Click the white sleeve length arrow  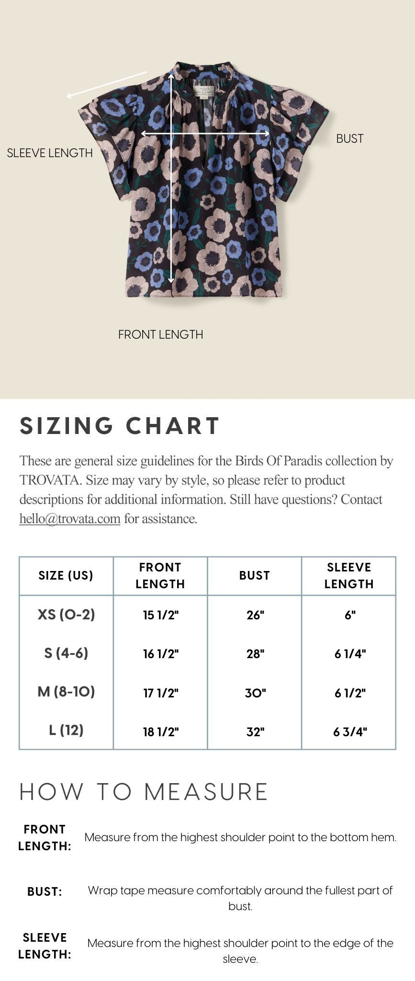coord(106,85)
